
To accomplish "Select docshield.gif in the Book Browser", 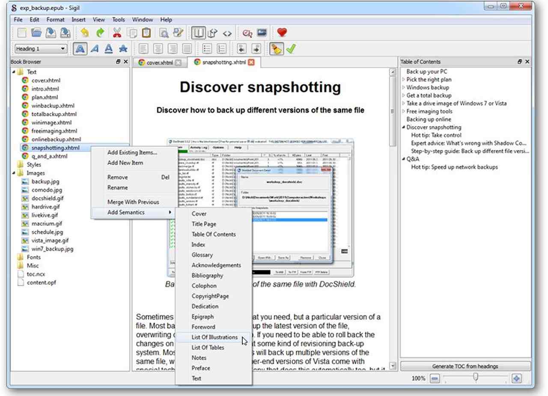I will [x=47, y=198].
